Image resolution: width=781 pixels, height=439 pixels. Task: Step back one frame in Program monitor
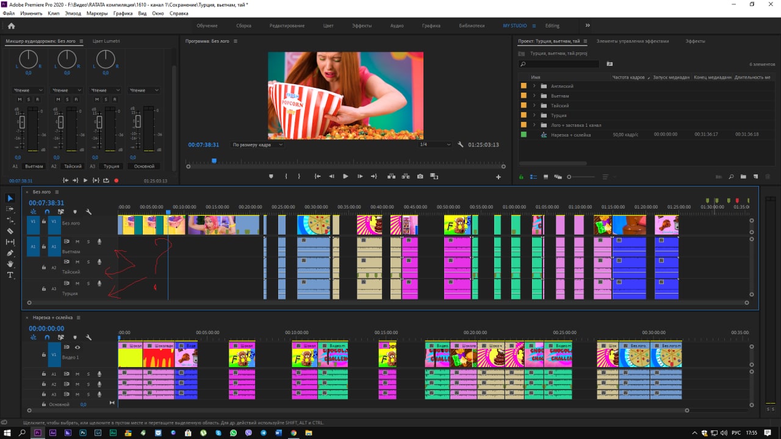pyautogui.click(x=331, y=176)
